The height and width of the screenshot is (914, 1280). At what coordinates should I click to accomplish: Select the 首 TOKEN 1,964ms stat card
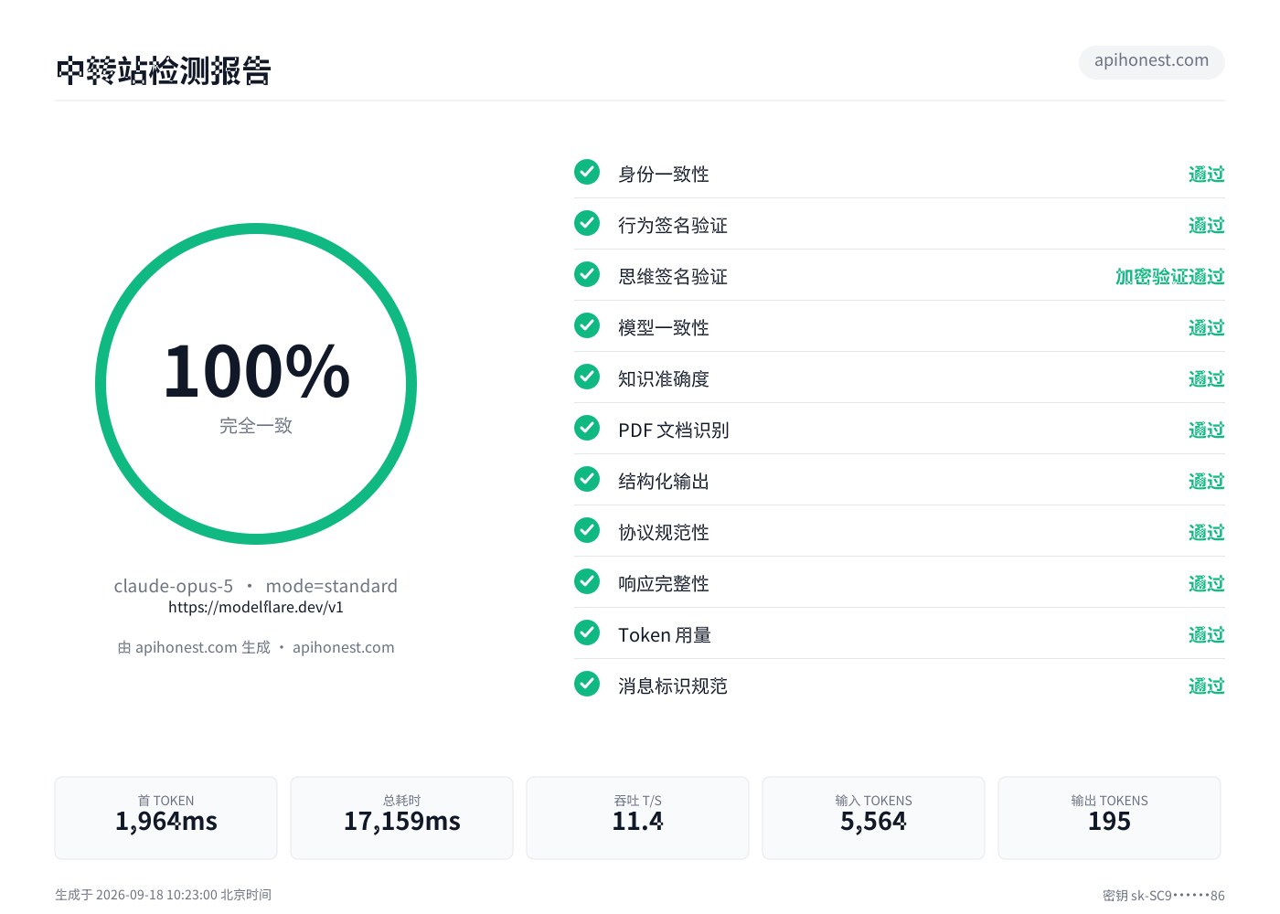165,818
